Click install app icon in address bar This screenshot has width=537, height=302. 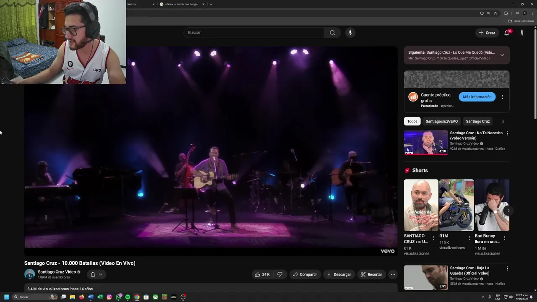coord(482,13)
